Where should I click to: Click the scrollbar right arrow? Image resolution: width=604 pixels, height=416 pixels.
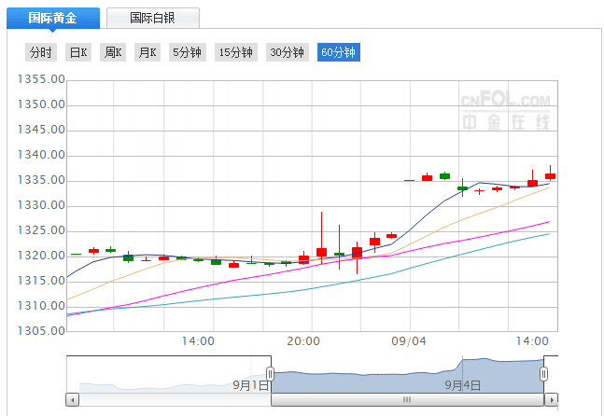click(x=551, y=400)
